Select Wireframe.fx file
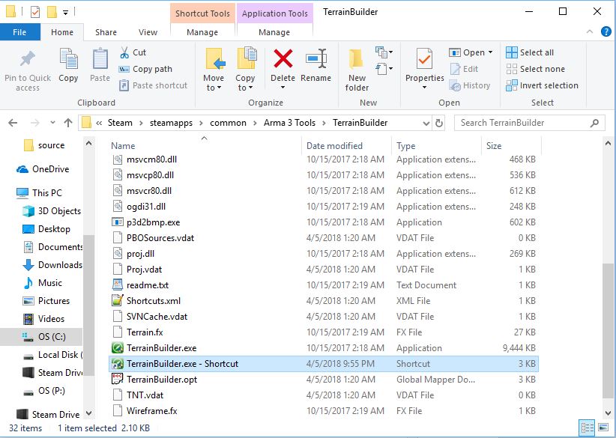 pos(151,411)
